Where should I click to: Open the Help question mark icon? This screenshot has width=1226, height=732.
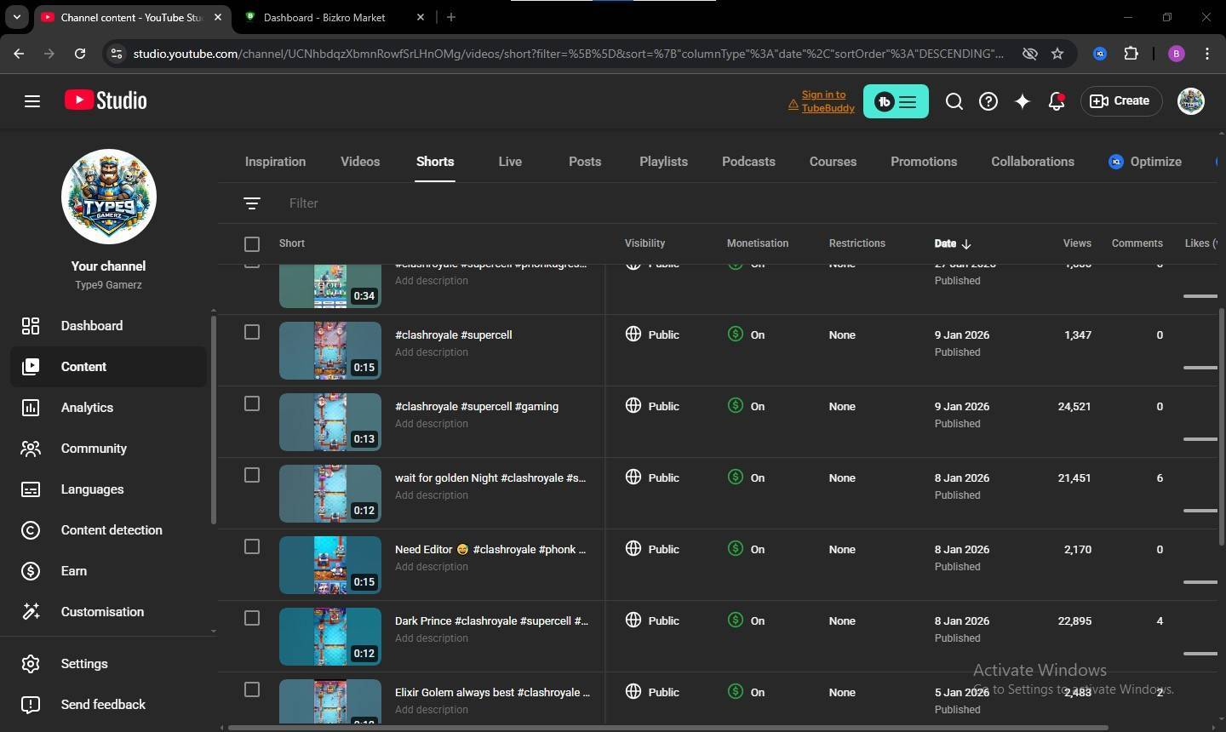(988, 101)
